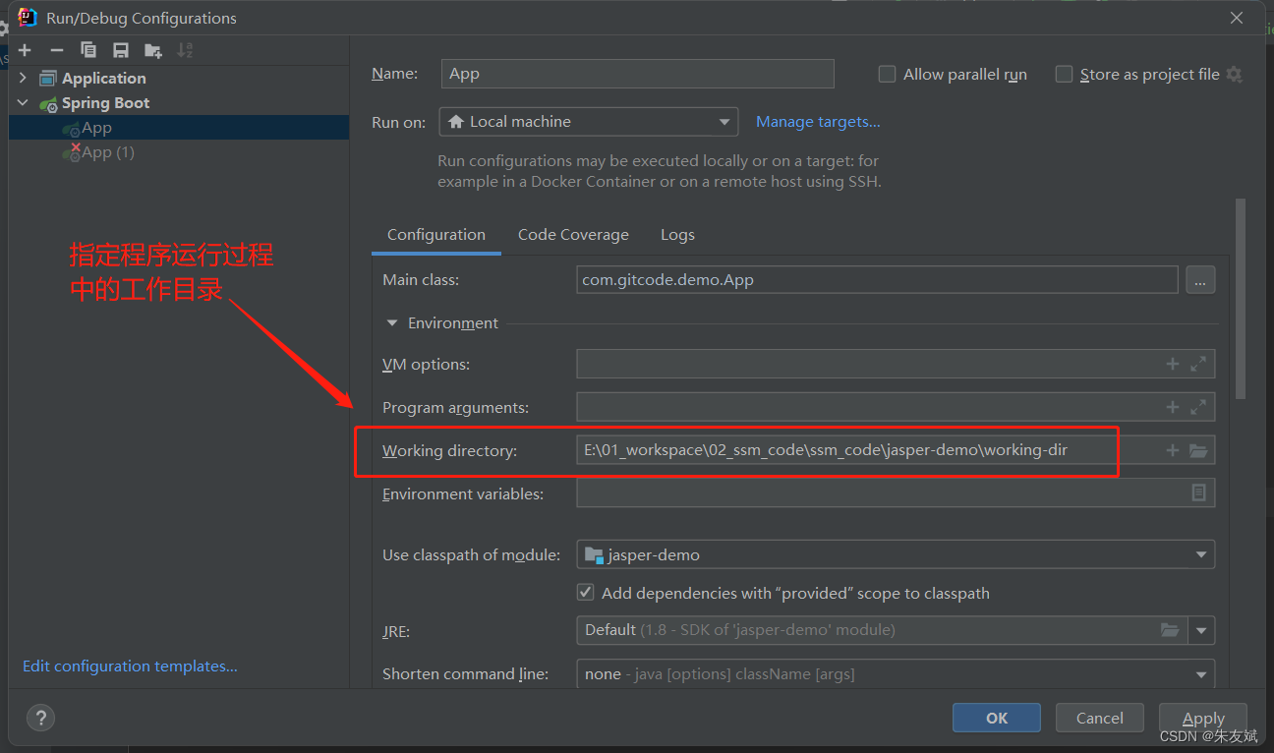
Task: Expand the Program arguments field
Action: [x=1197, y=407]
